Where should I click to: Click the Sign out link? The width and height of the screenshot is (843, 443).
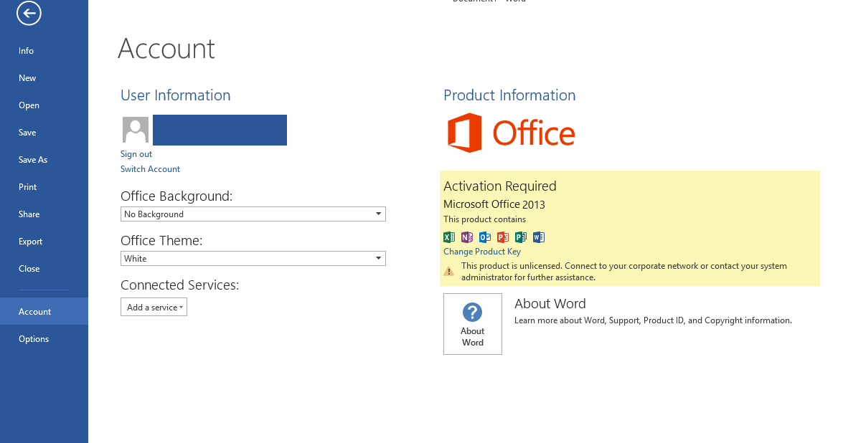(x=136, y=154)
